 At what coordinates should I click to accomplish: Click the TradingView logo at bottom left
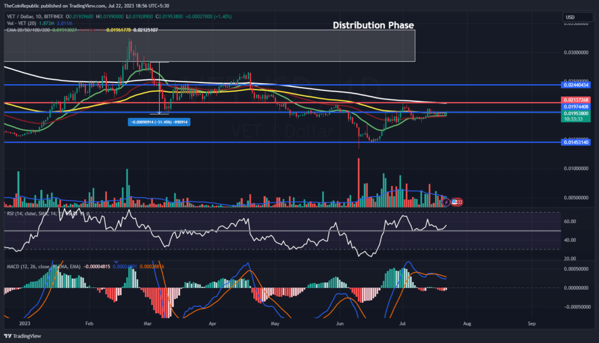[22, 336]
